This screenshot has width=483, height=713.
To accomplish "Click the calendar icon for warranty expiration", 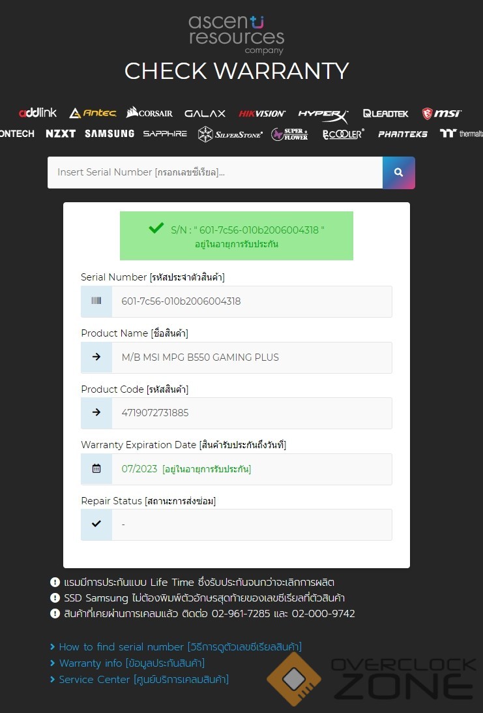I will tap(96, 468).
